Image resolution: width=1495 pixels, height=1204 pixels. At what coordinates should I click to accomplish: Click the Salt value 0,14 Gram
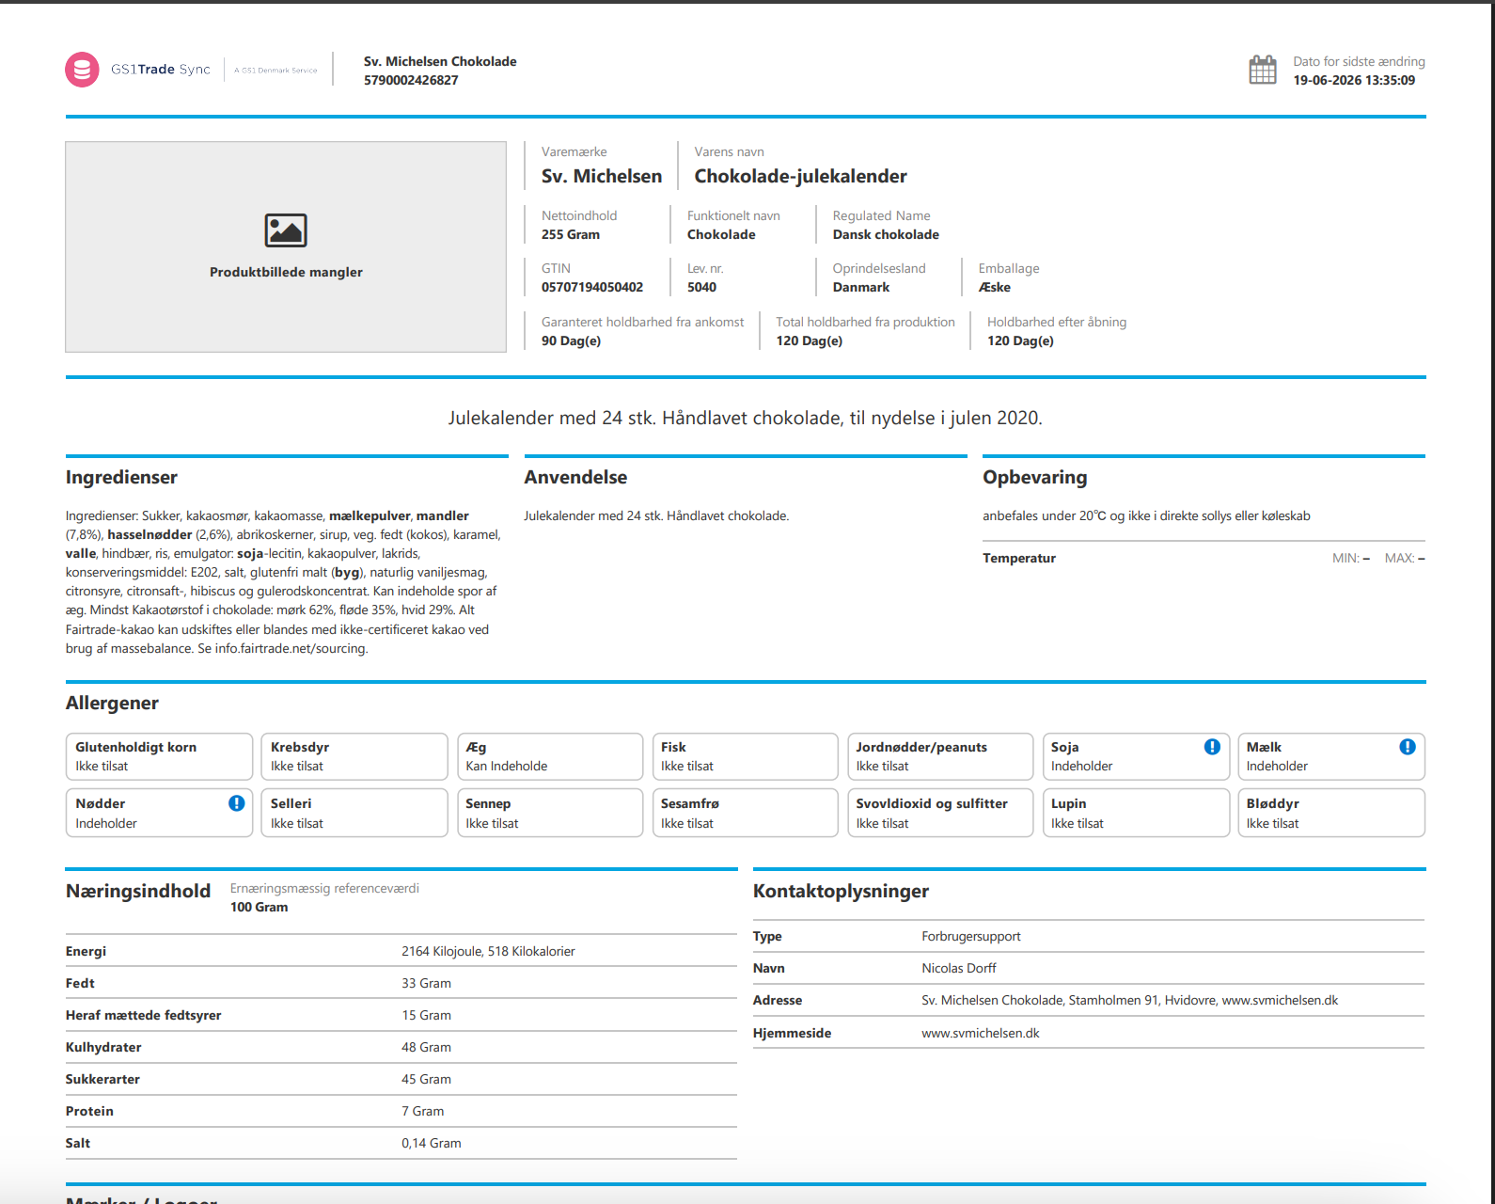[432, 1143]
